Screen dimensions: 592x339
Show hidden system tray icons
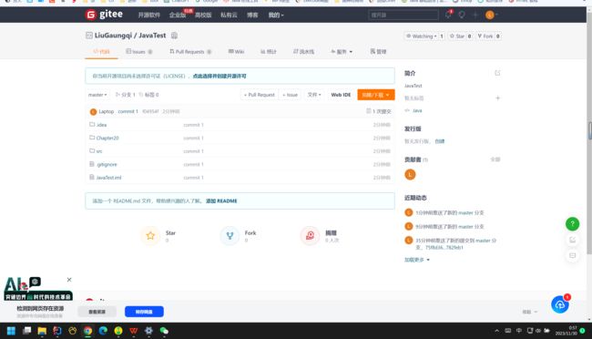tap(497, 331)
